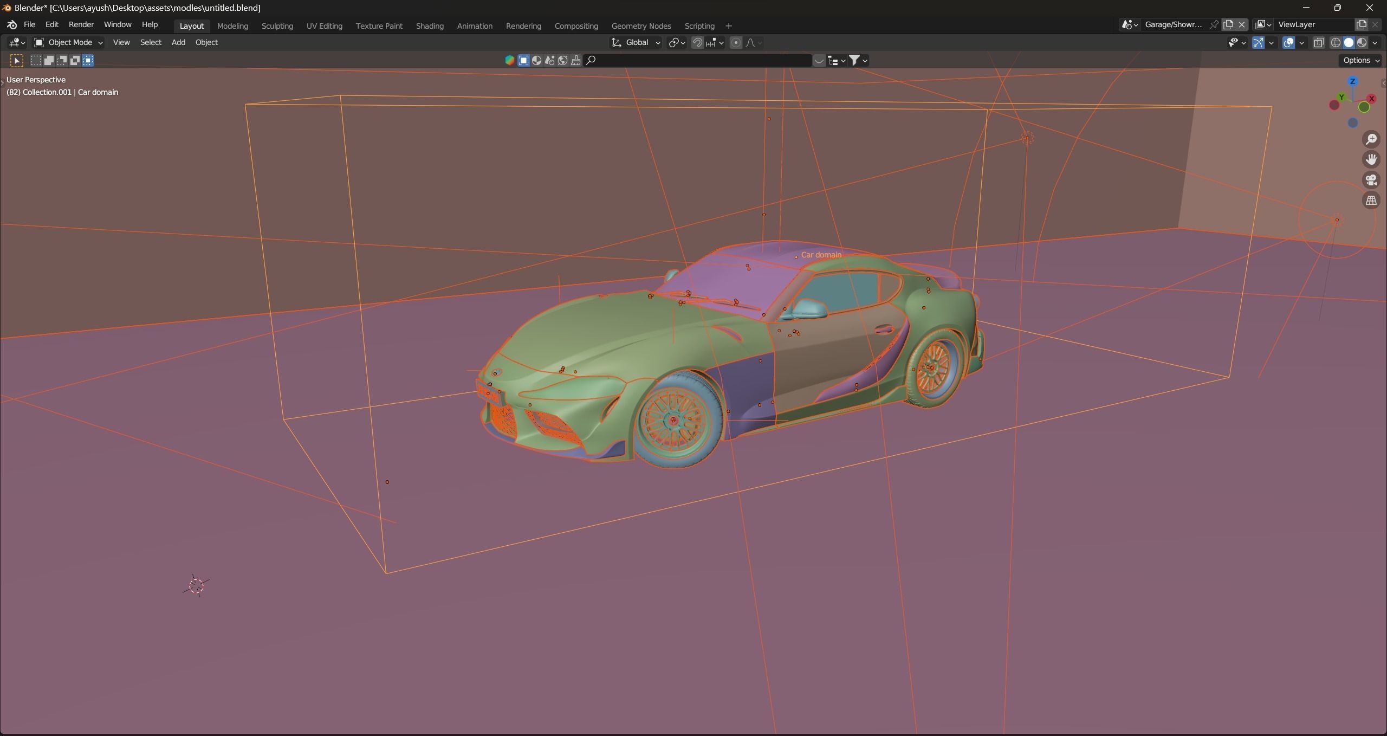Expand sidebar with the small arrow at right edge

click(1384, 83)
